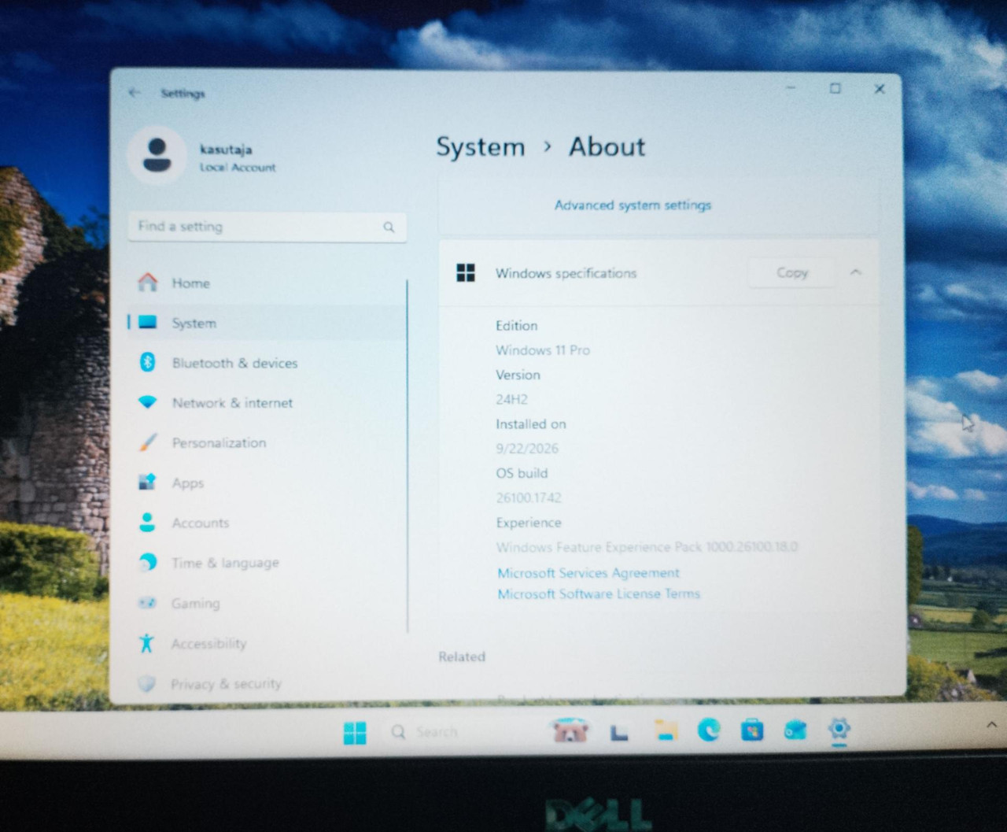
Task: Open Microsoft Software License Terms link
Action: (599, 594)
